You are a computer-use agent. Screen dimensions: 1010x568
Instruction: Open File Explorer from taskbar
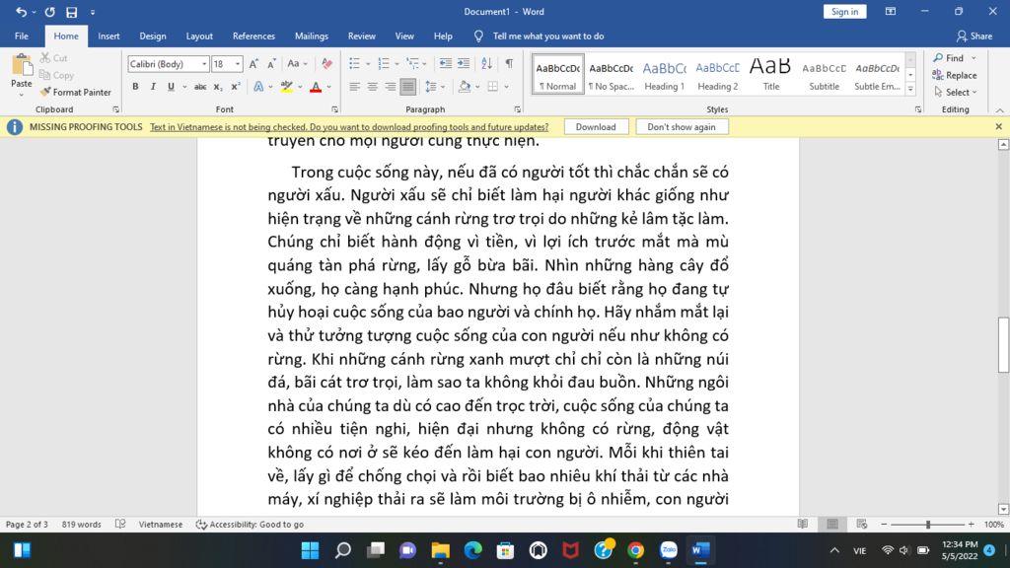pyautogui.click(x=441, y=550)
